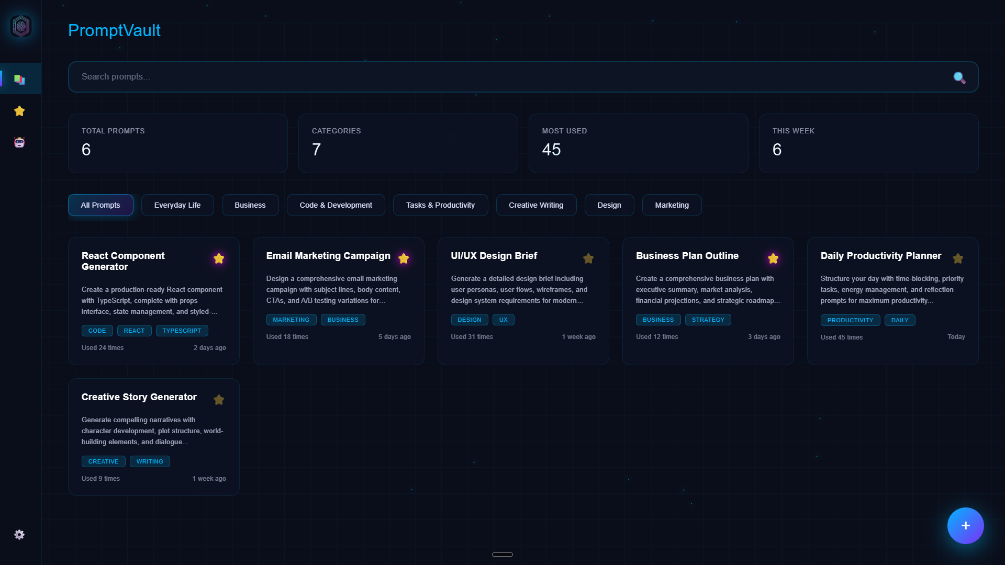Viewport: 1005px width, 565px height.
Task: Select the prompts library icon in the sidebar
Action: [x=20, y=79]
